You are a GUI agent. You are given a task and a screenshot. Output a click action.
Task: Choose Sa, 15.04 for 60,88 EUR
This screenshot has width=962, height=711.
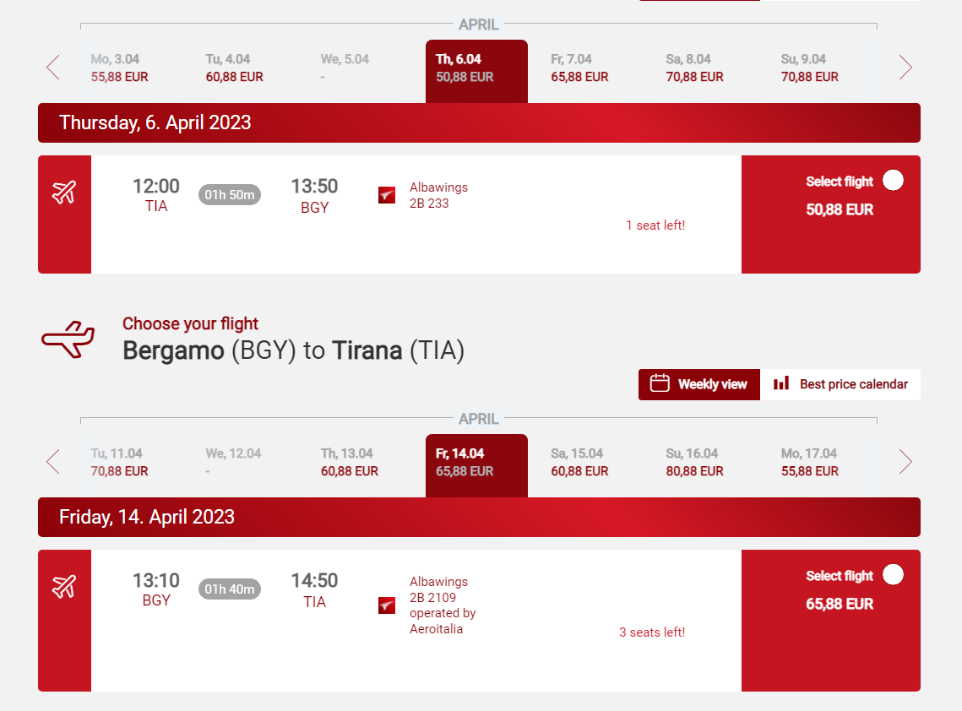pyautogui.click(x=579, y=463)
